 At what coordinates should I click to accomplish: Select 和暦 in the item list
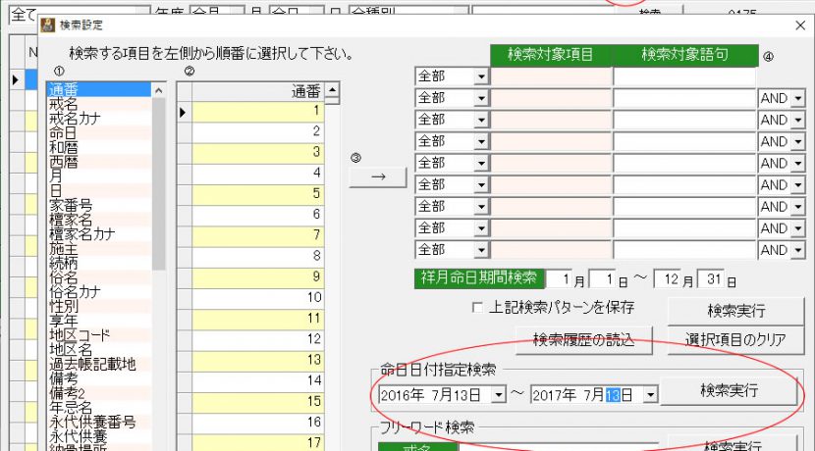99,147
